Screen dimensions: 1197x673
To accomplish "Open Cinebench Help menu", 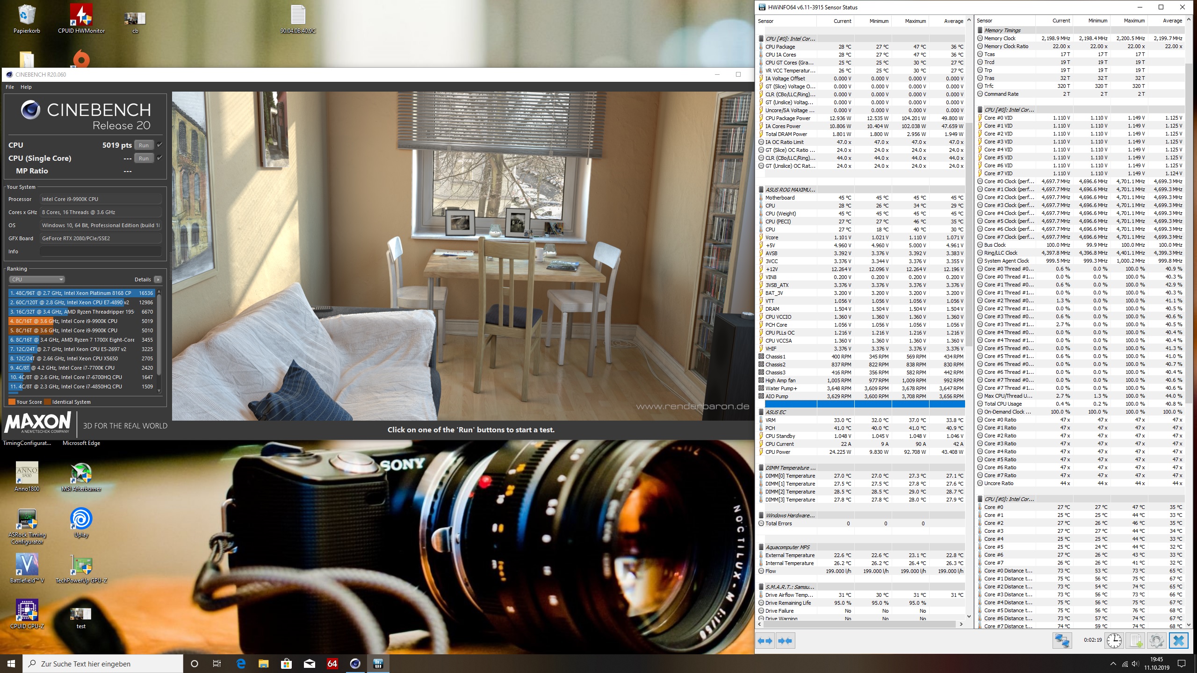I will [x=26, y=87].
